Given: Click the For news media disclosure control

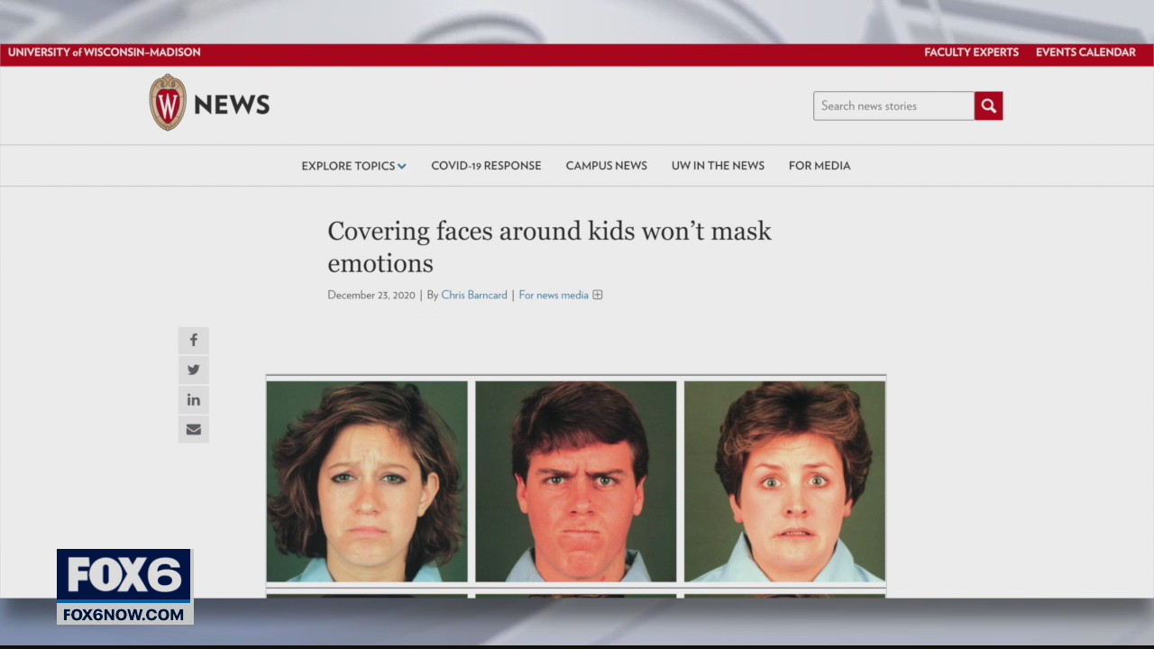Looking at the screenshot, I should click(x=554, y=295).
